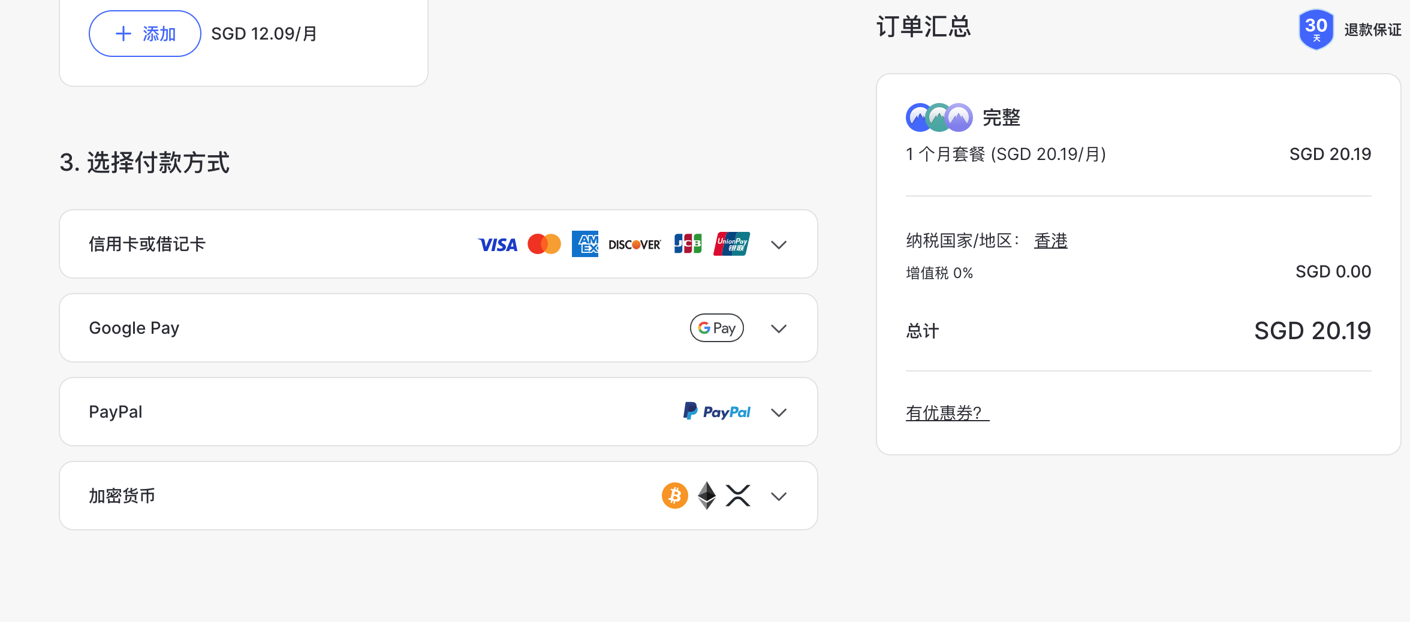1410x622 pixels.
Task: Click the large total SGD 20.19
Action: point(1312,331)
